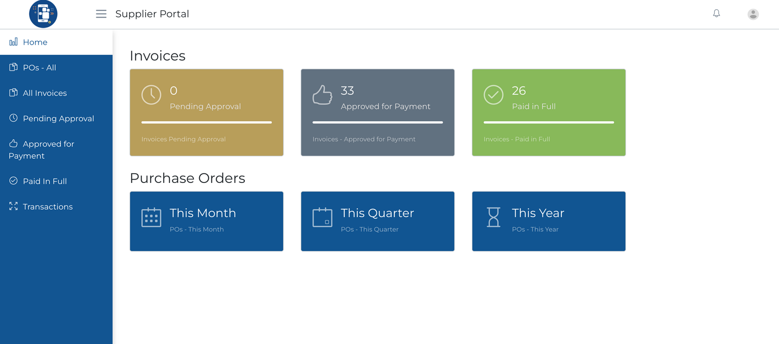Open the notifications bell
This screenshot has height=344, width=779.
tap(716, 14)
